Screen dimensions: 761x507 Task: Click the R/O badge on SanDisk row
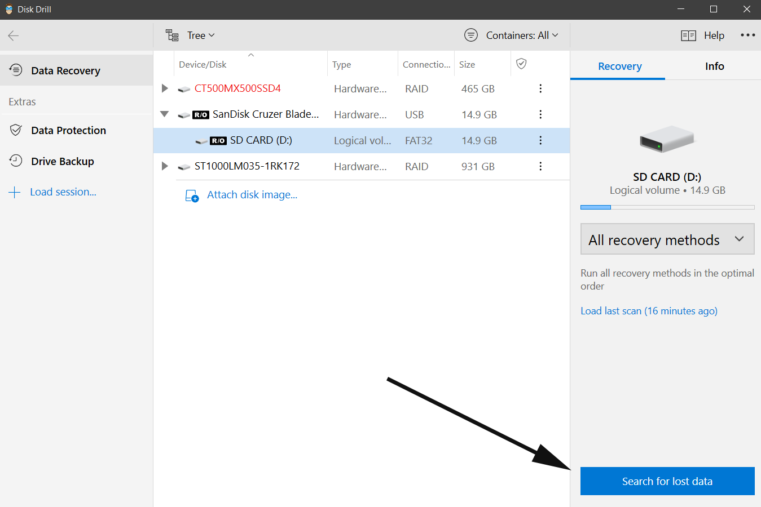click(201, 115)
